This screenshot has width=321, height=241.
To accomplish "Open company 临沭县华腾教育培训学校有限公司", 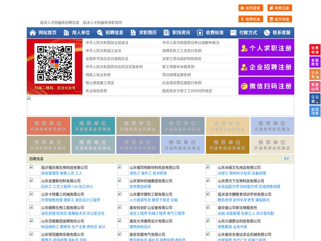I will pos(244,194).
